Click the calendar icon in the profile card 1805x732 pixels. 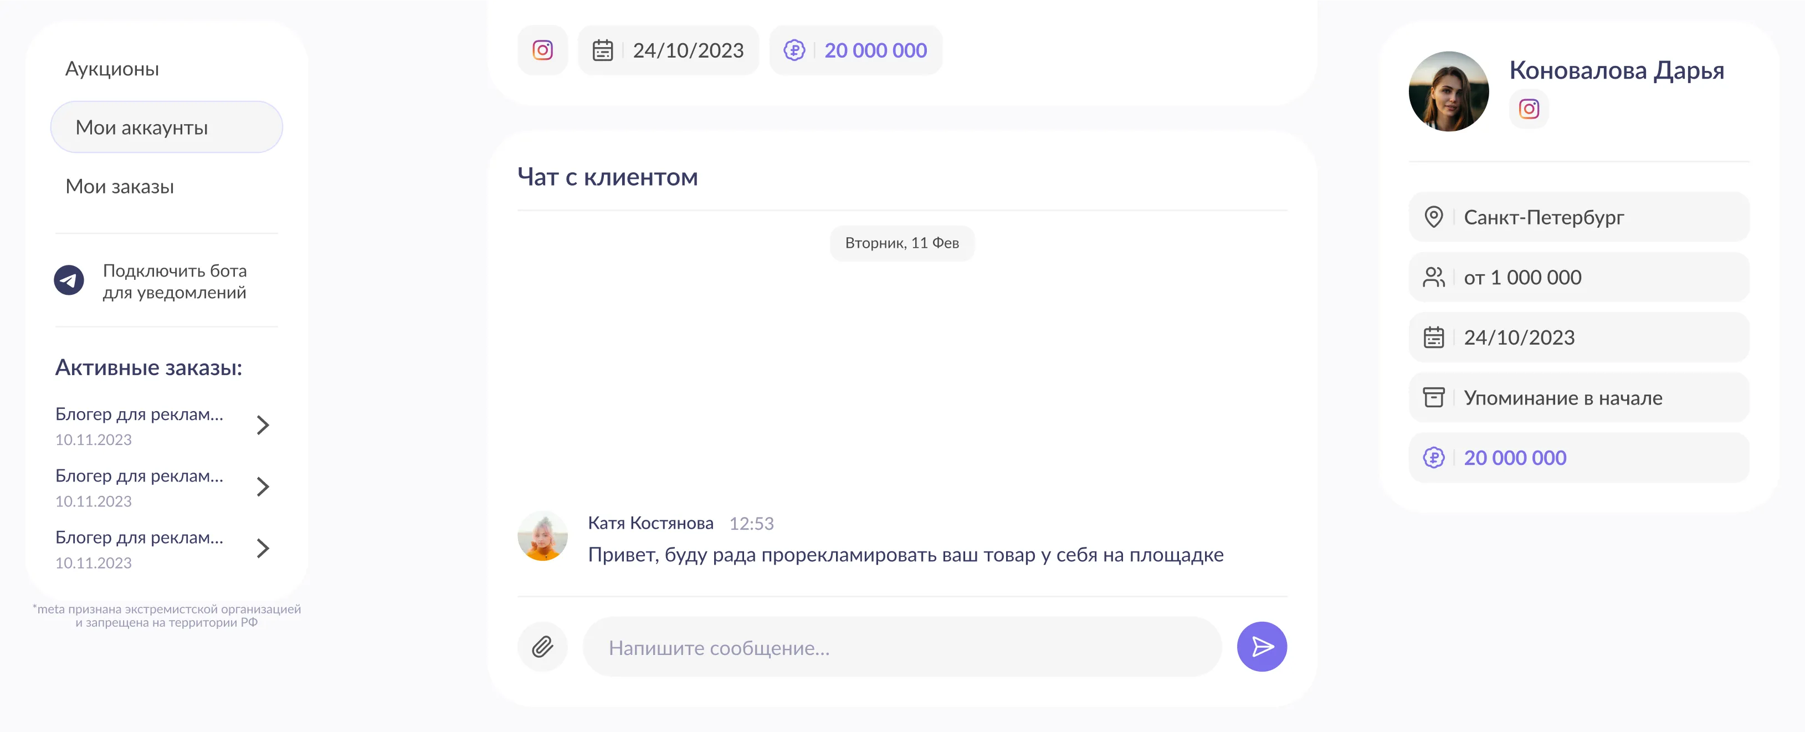click(x=1434, y=338)
